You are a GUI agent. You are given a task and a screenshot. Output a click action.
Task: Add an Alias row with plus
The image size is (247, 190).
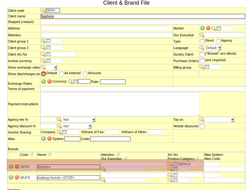(43, 138)
